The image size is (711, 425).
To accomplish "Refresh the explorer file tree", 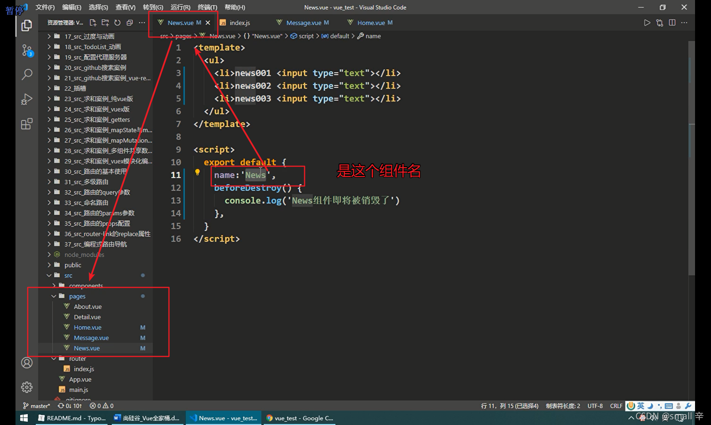I will [x=117, y=23].
